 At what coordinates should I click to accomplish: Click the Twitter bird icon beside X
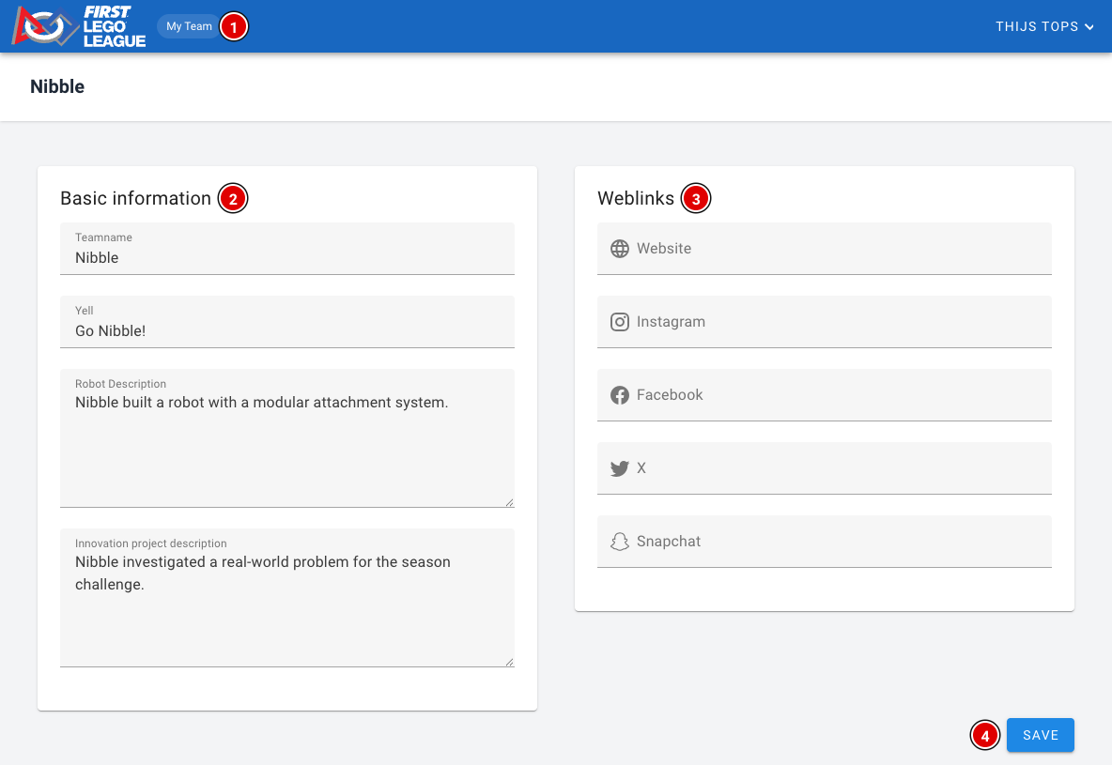[620, 468]
